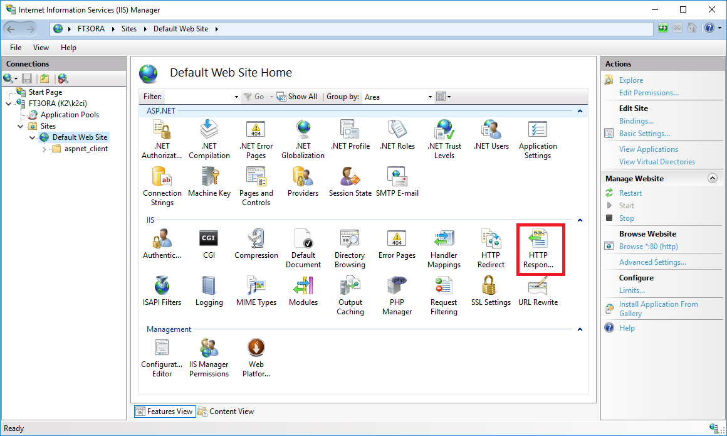Open Output Caching feature
The height and width of the screenshot is (436, 727).
pos(350,295)
